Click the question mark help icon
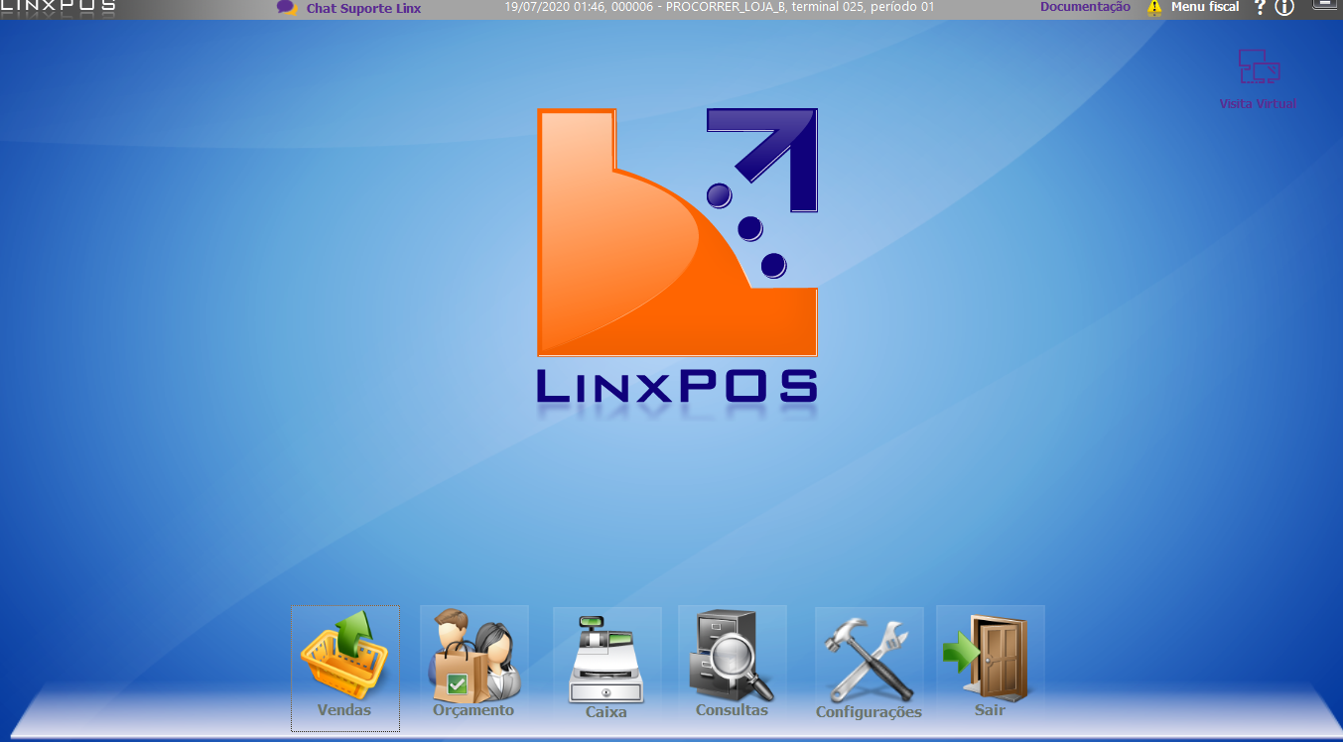Image resolution: width=1343 pixels, height=742 pixels. coord(1260,8)
